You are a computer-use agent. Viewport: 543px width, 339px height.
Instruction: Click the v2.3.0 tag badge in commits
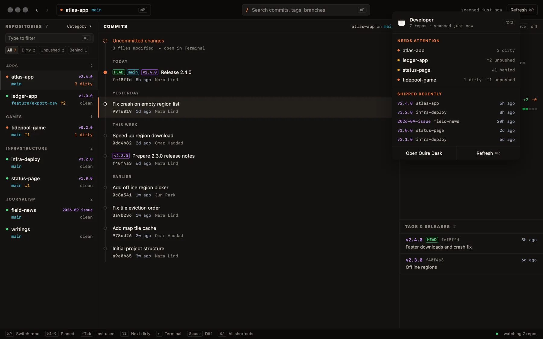pyautogui.click(x=121, y=156)
